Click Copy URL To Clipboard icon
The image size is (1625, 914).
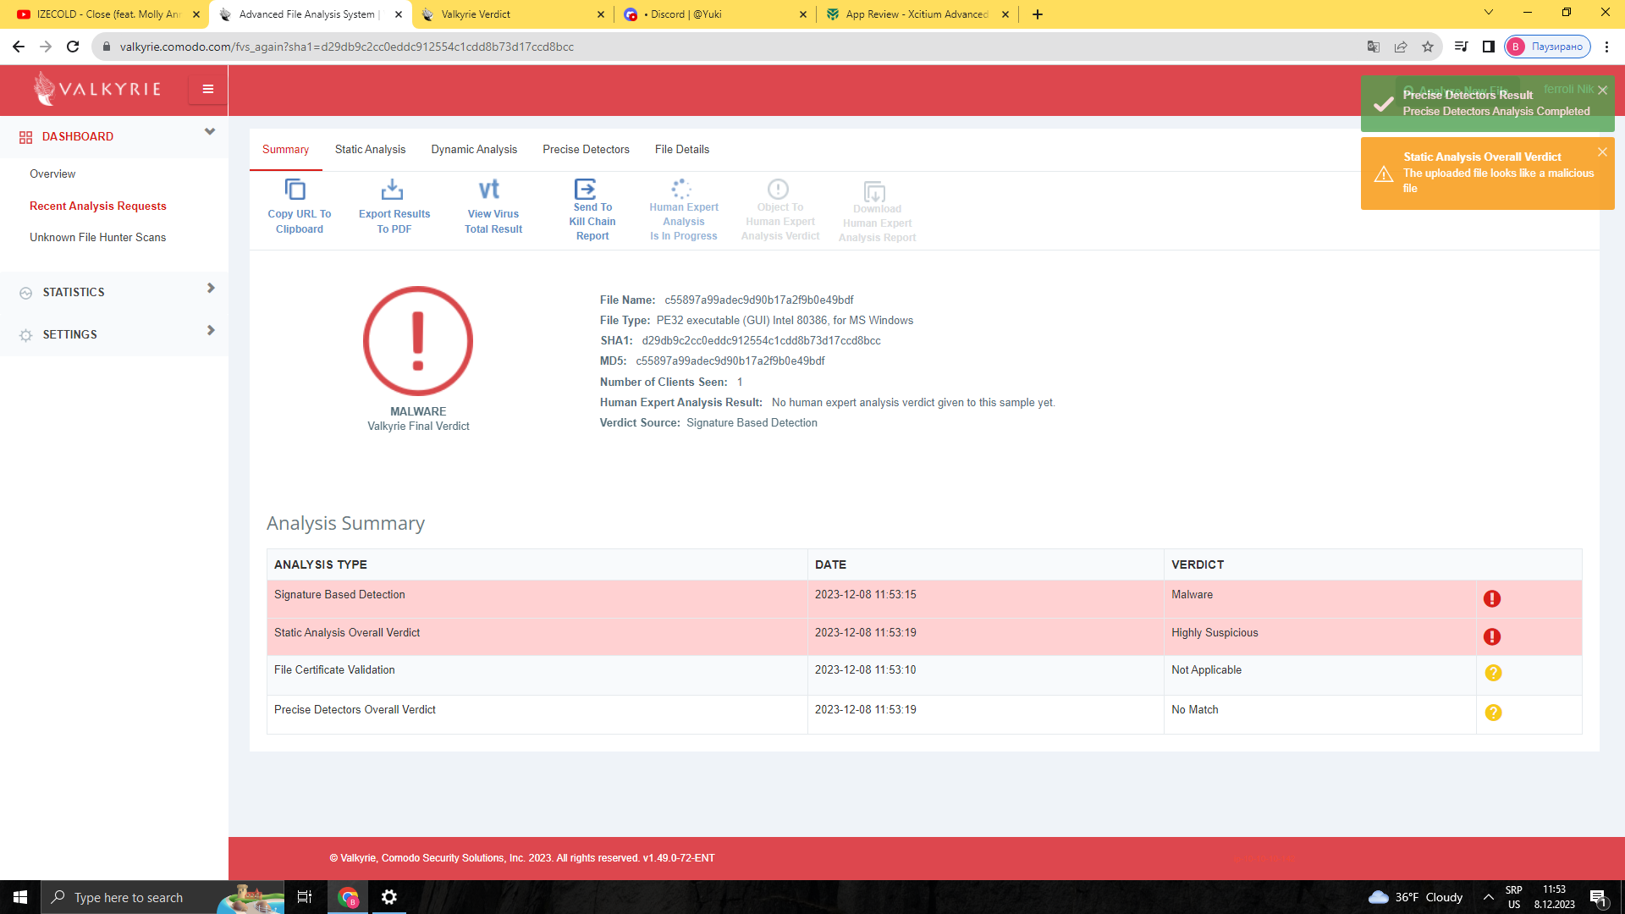[295, 190]
